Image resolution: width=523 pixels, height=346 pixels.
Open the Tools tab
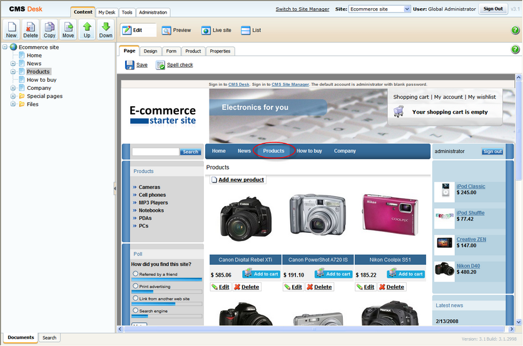pyautogui.click(x=127, y=12)
